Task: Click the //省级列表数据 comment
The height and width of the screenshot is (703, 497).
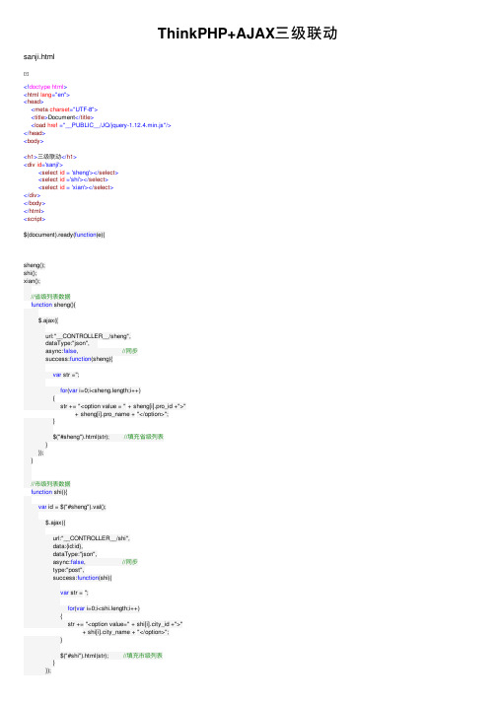Action: 50,297
